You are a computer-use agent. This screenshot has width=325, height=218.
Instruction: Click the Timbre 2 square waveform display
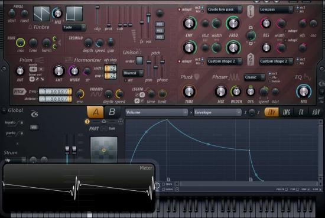coord(74,14)
